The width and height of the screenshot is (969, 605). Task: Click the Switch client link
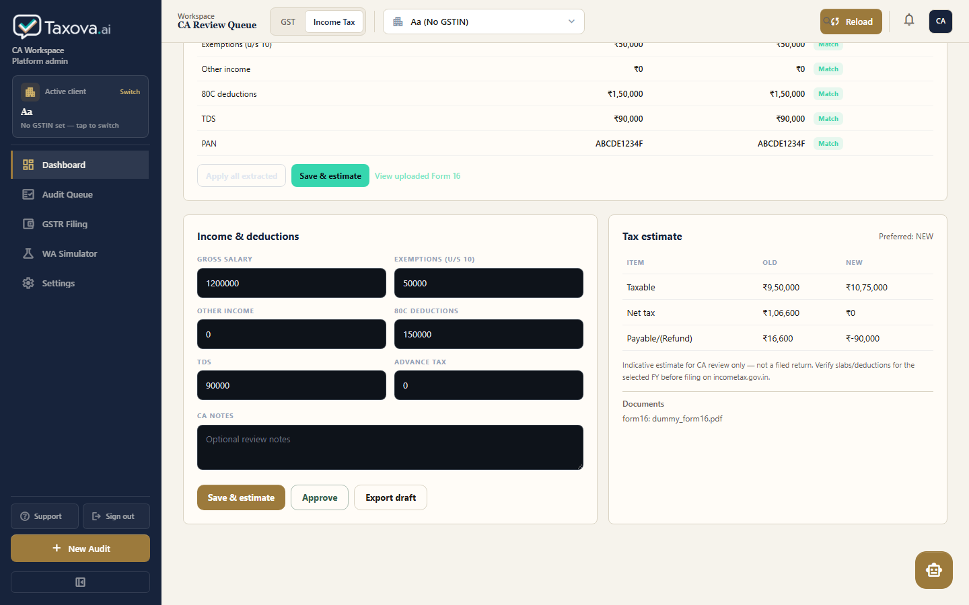pyautogui.click(x=130, y=92)
